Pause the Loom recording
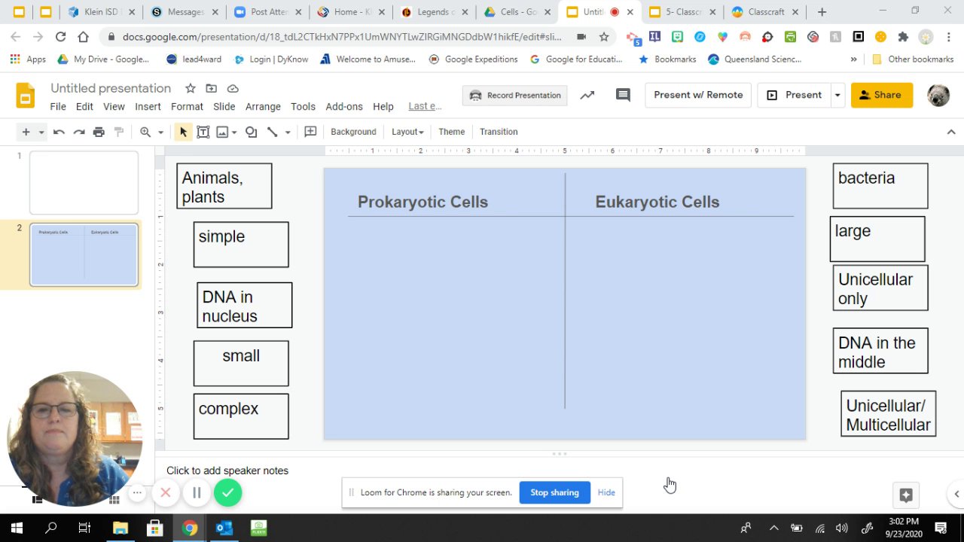 click(x=197, y=492)
